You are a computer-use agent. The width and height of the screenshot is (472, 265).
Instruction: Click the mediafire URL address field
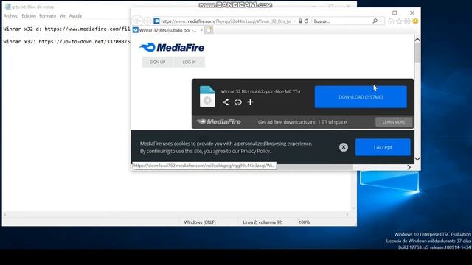[226, 21]
